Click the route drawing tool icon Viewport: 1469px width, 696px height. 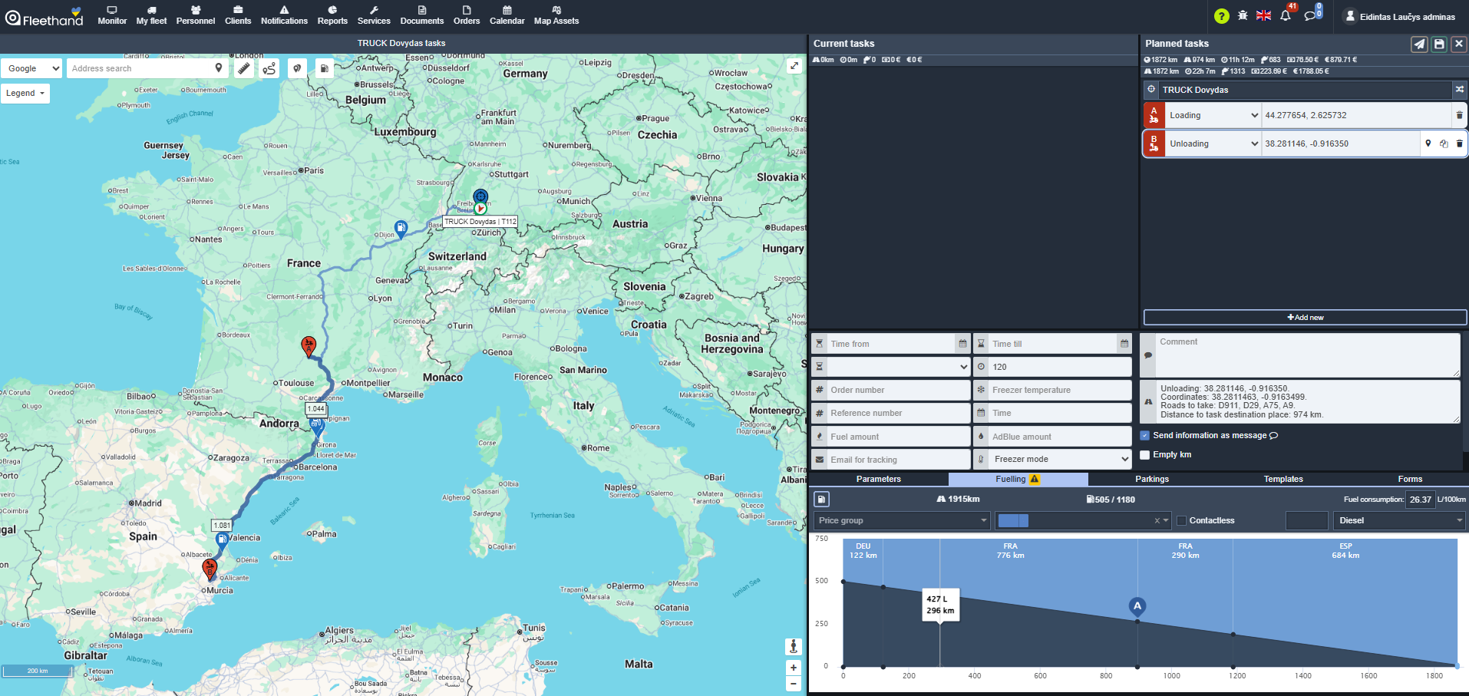(269, 69)
